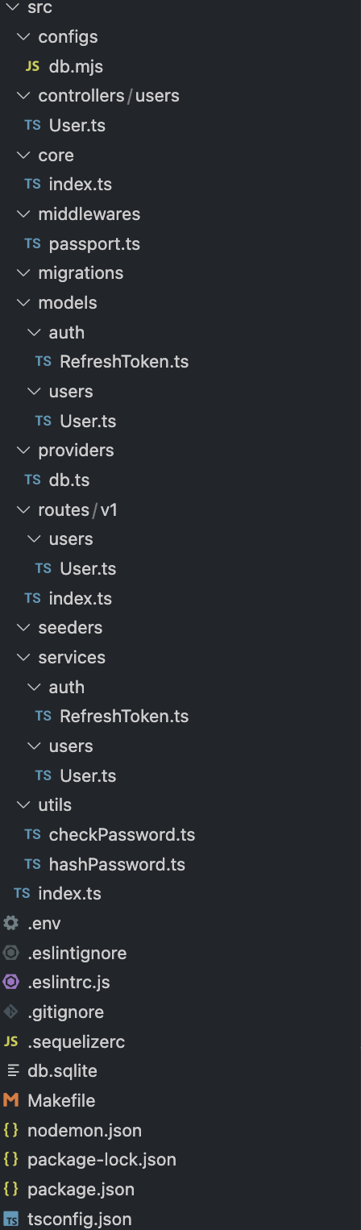Click the lines icon next to db.sqlite
Viewport: 361px width, 1230px height.
(10, 1071)
